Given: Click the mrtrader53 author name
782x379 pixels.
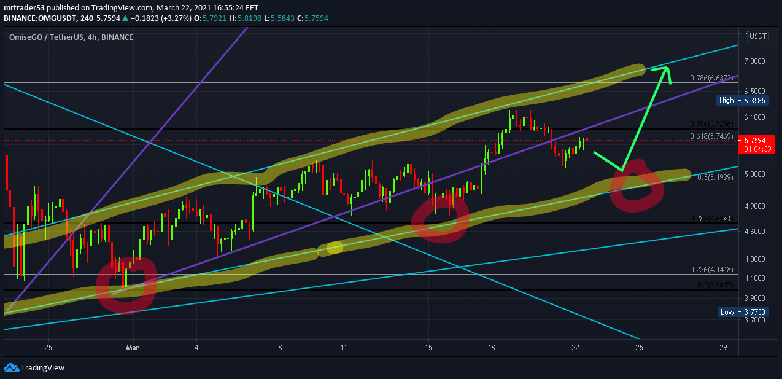Looking at the screenshot, I should click(25, 8).
